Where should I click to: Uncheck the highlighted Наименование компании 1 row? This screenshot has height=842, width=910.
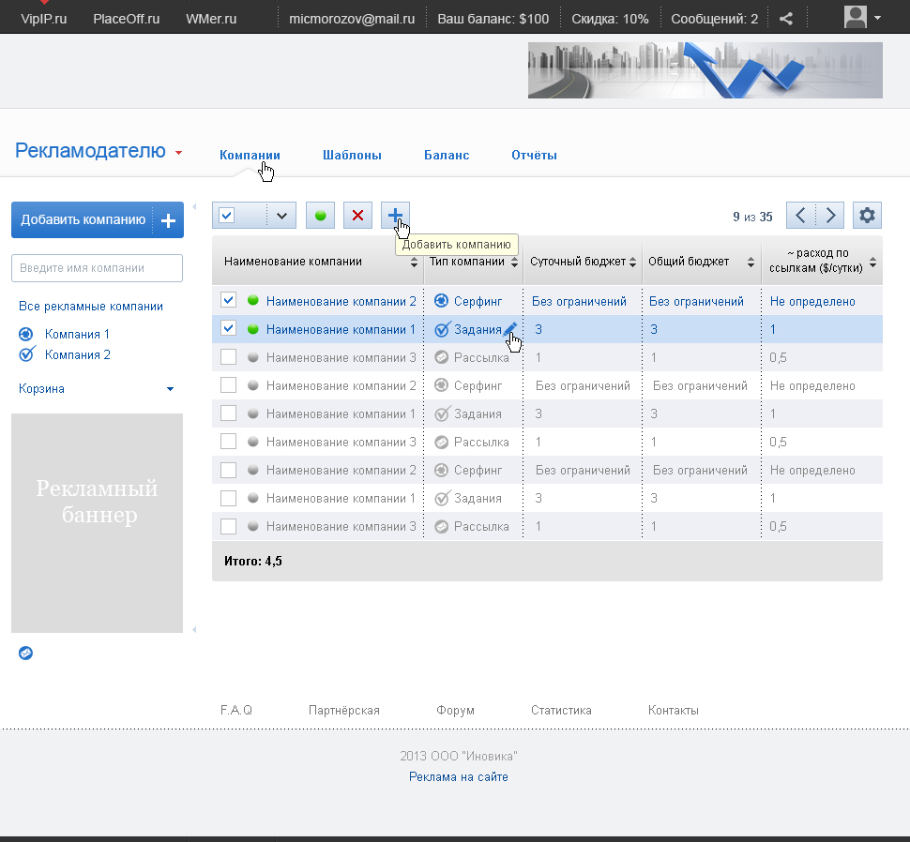pos(228,328)
